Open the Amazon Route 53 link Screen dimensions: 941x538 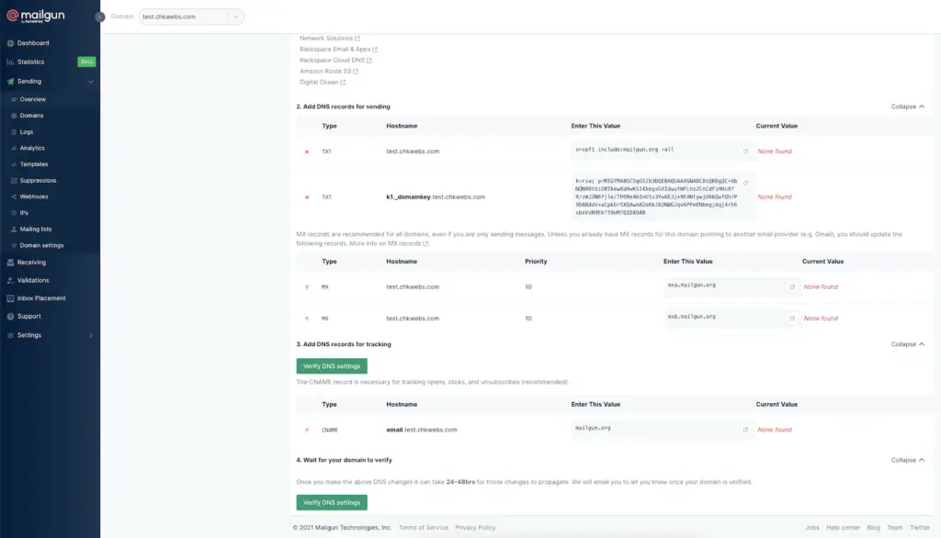[324, 71]
